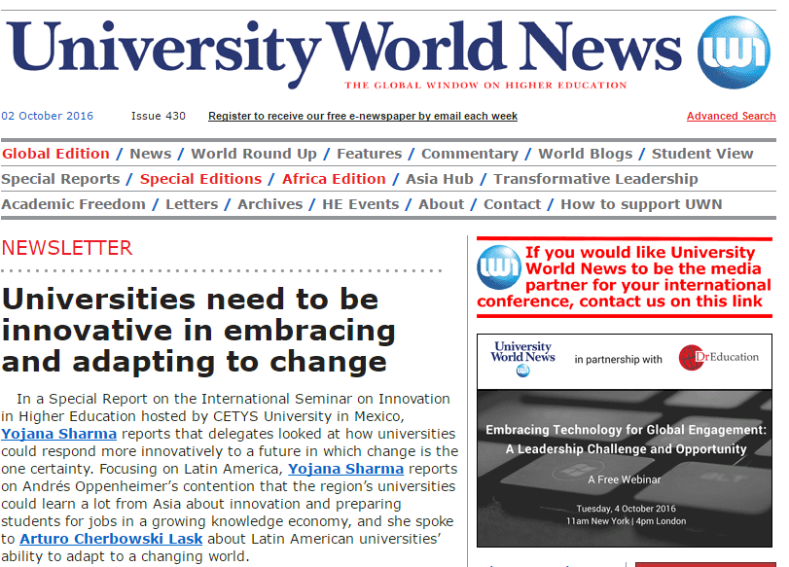The image size is (789, 567).
Task: Open the Contact page
Action: 513,204
